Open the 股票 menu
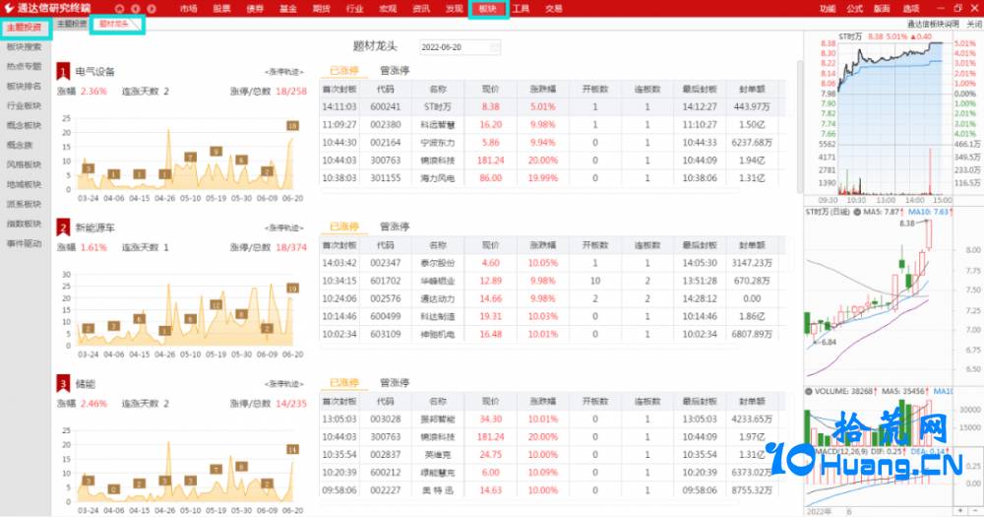This screenshot has height=517, width=984. tap(221, 9)
